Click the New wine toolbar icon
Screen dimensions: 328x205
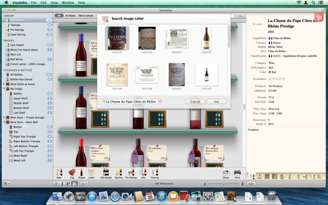tap(59, 173)
